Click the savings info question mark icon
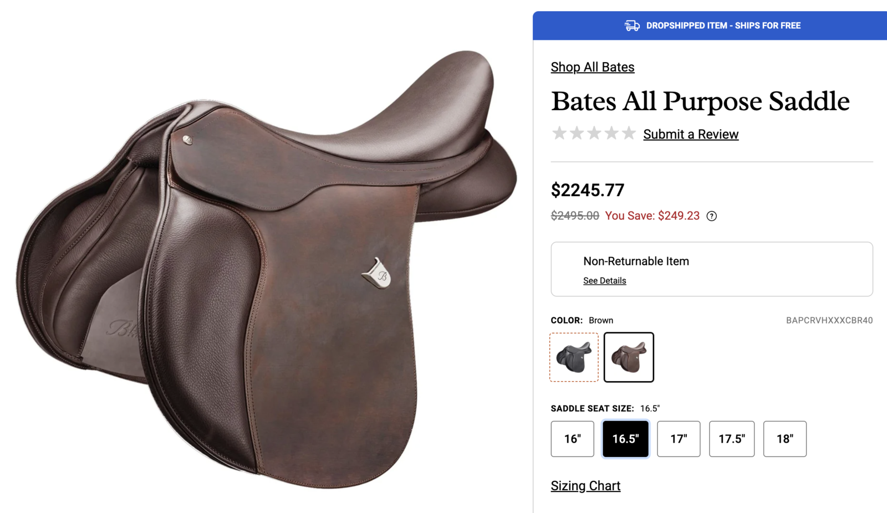Image resolution: width=887 pixels, height=513 pixels. [x=712, y=216]
